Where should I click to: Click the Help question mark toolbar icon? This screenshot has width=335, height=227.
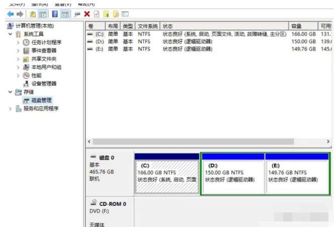pyautogui.click(x=55, y=15)
